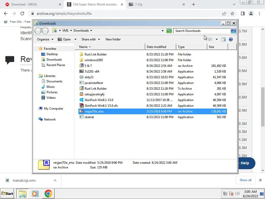Click the change view icon
The width and height of the screenshot is (265, 199).
tap(210, 39)
